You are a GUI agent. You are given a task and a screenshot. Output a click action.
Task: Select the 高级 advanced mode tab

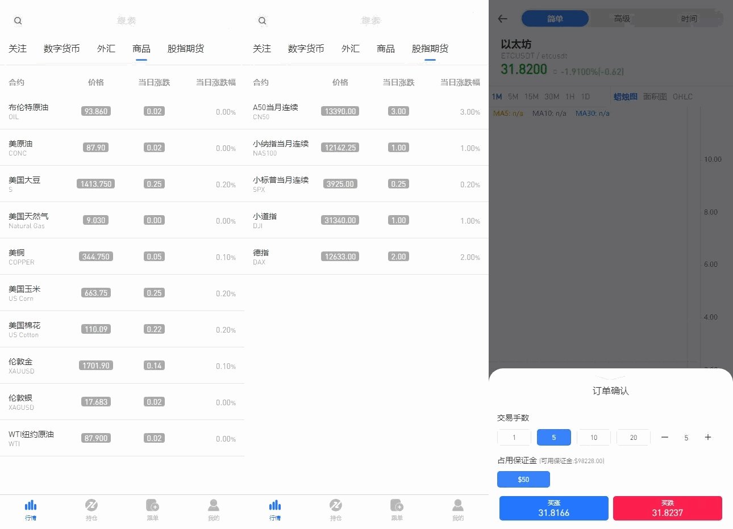pos(622,18)
